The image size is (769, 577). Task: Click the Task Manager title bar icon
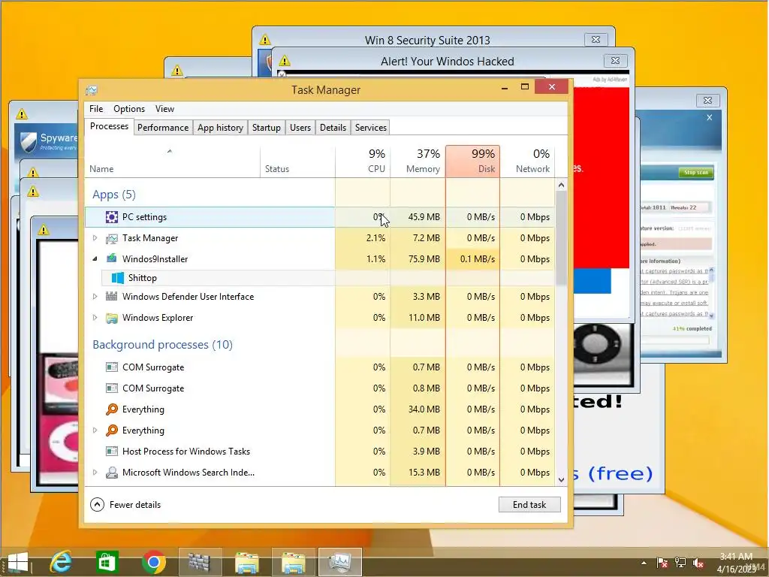tap(91, 90)
